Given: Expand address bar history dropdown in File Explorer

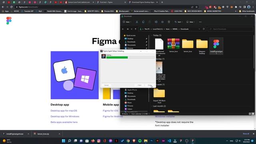Looking at the screenshot, I should (199, 29).
